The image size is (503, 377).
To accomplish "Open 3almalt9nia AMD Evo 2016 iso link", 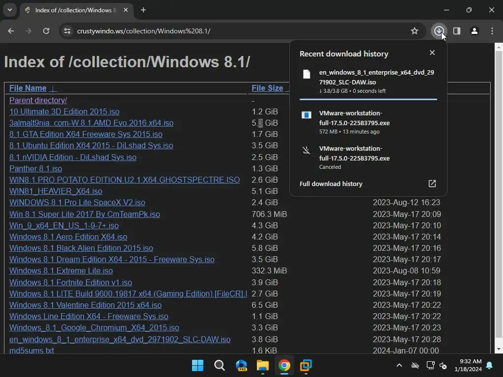I will [x=91, y=123].
